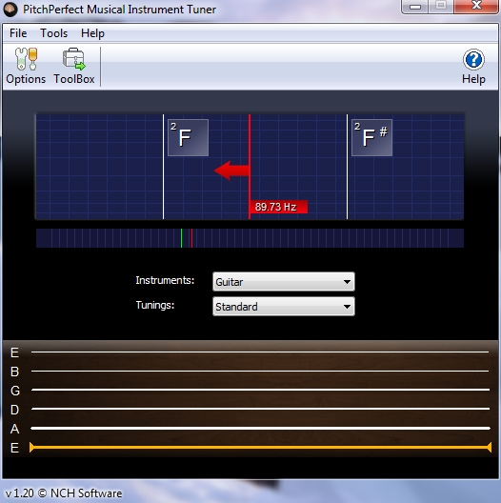
Task: Select the D string
Action: click(x=260, y=409)
